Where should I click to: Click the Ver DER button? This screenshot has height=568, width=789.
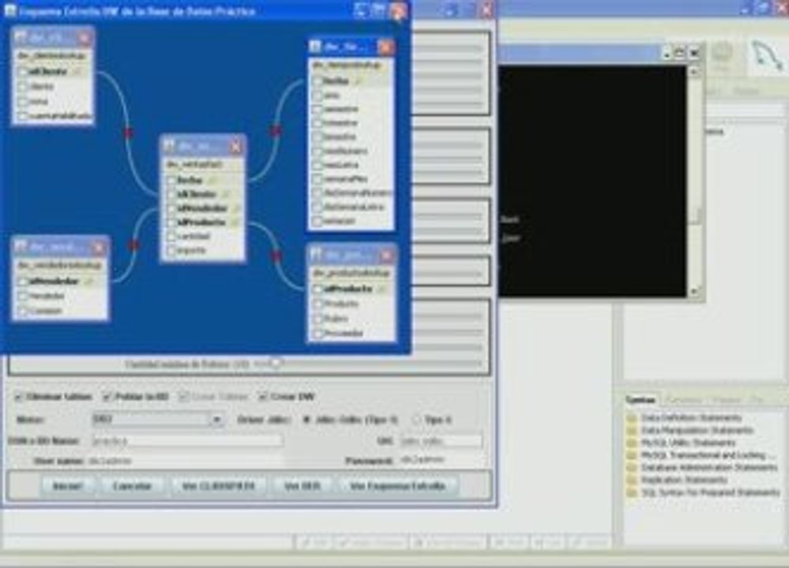(x=302, y=486)
